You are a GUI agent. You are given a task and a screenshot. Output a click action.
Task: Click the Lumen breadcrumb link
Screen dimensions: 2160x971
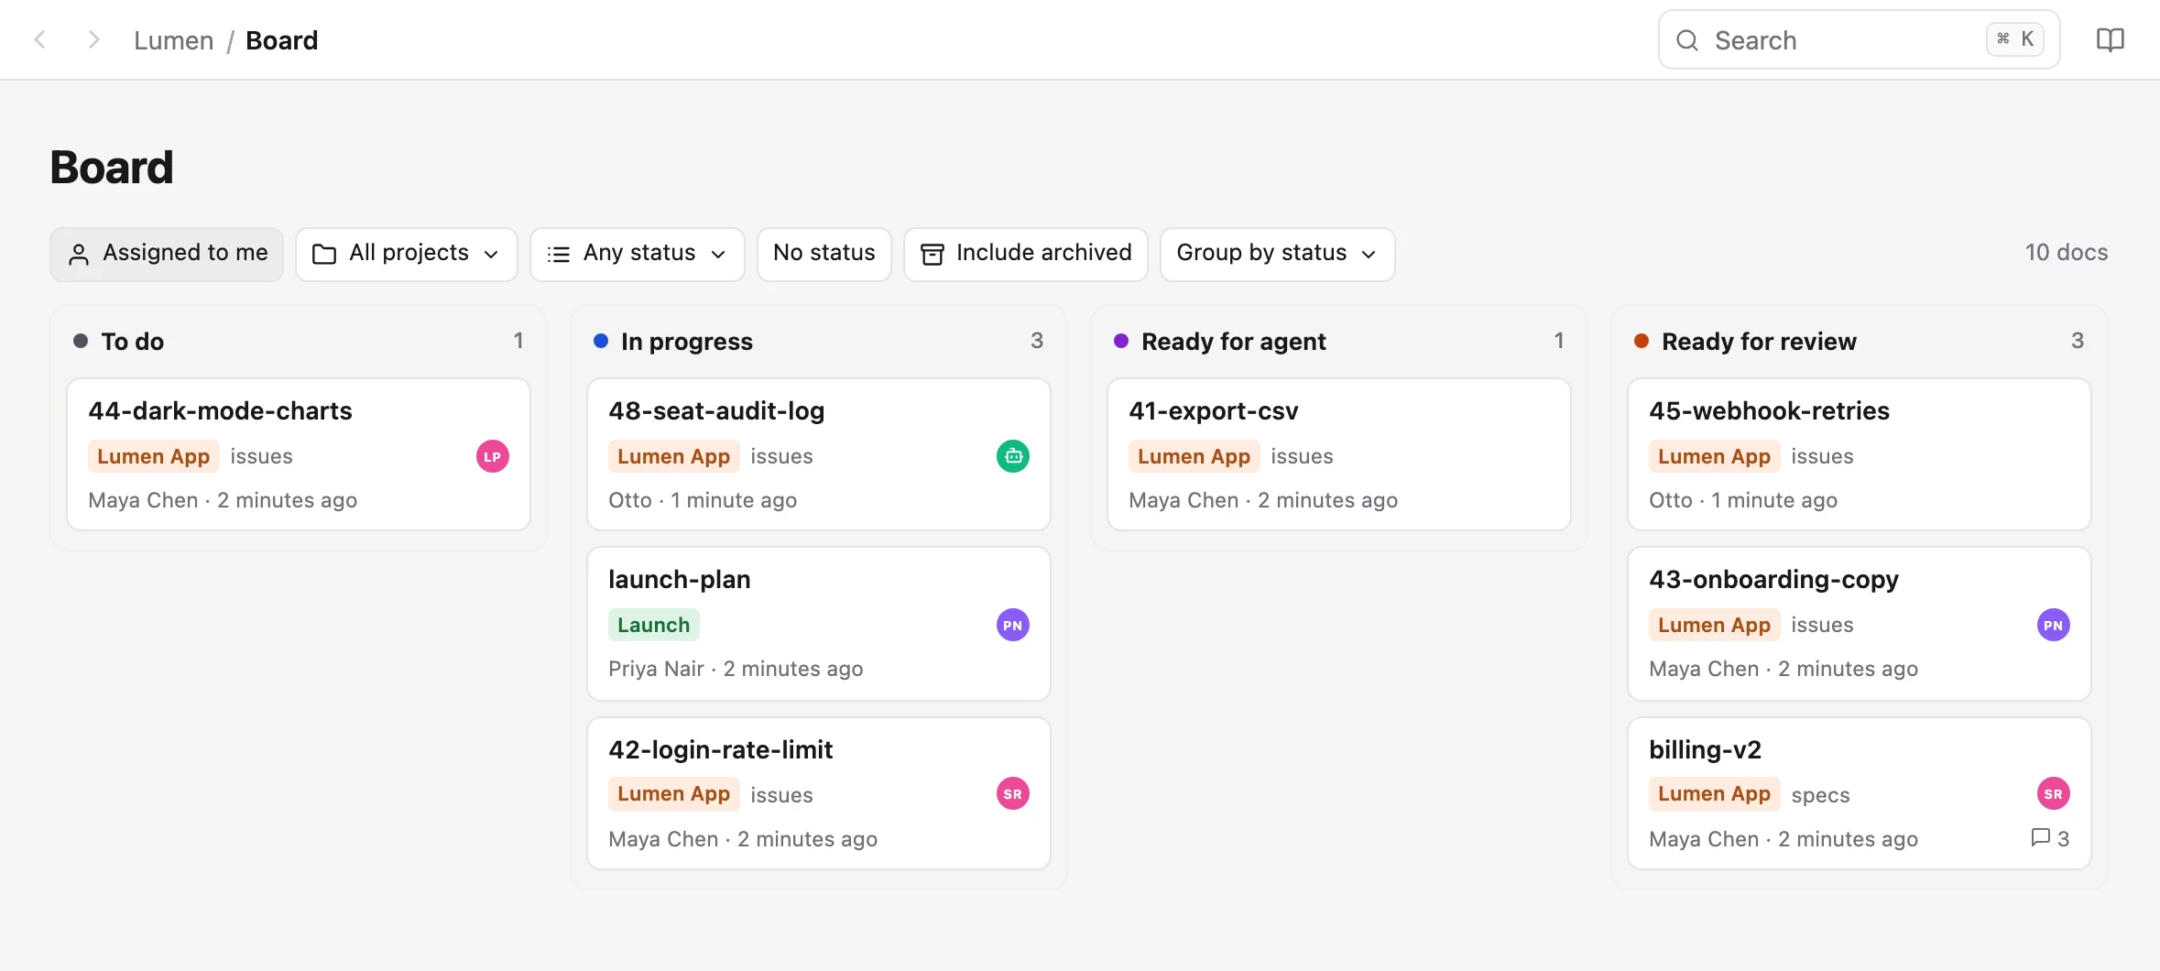point(174,40)
